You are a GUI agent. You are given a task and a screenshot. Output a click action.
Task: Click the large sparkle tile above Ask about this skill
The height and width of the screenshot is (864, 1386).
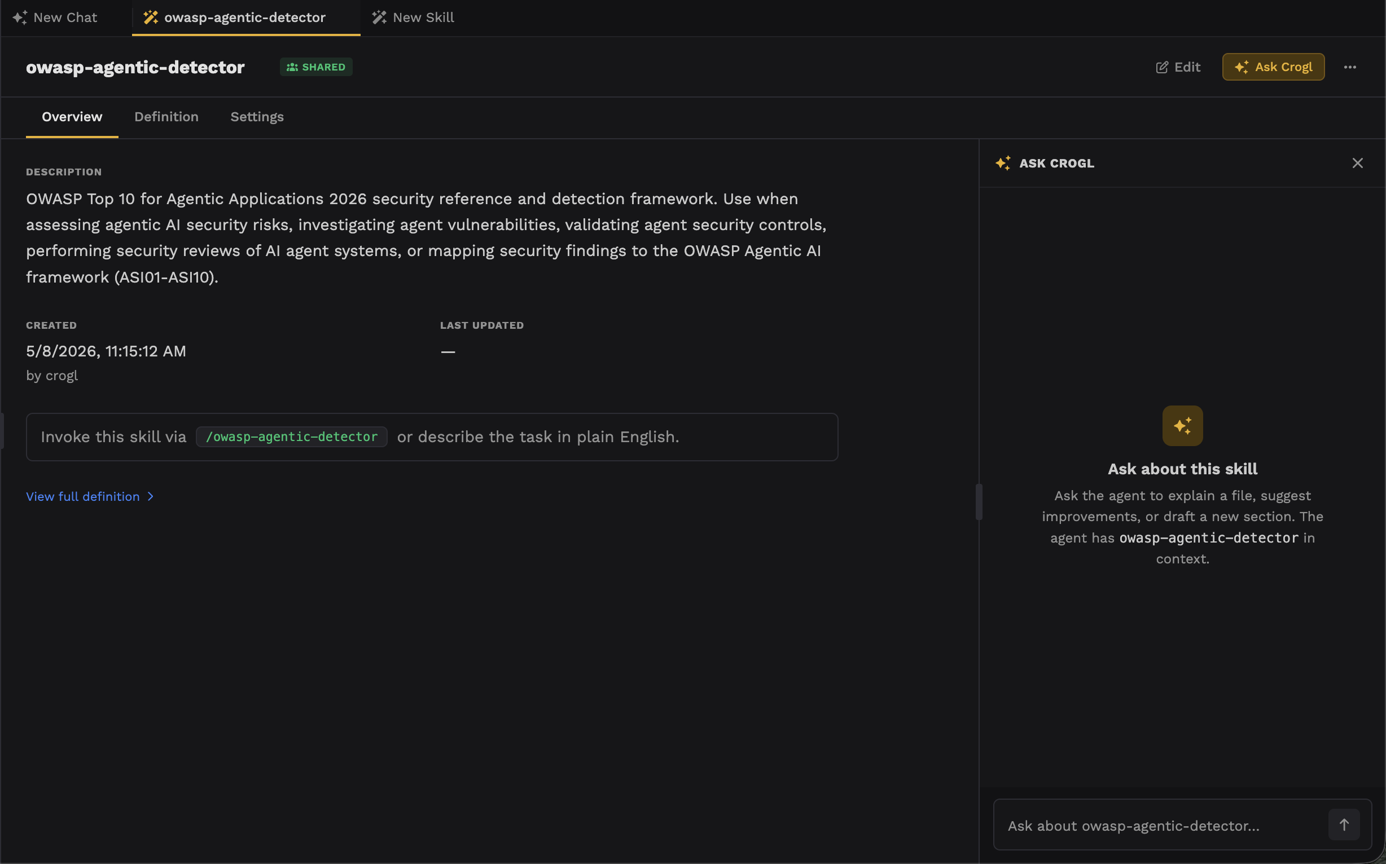1182,426
